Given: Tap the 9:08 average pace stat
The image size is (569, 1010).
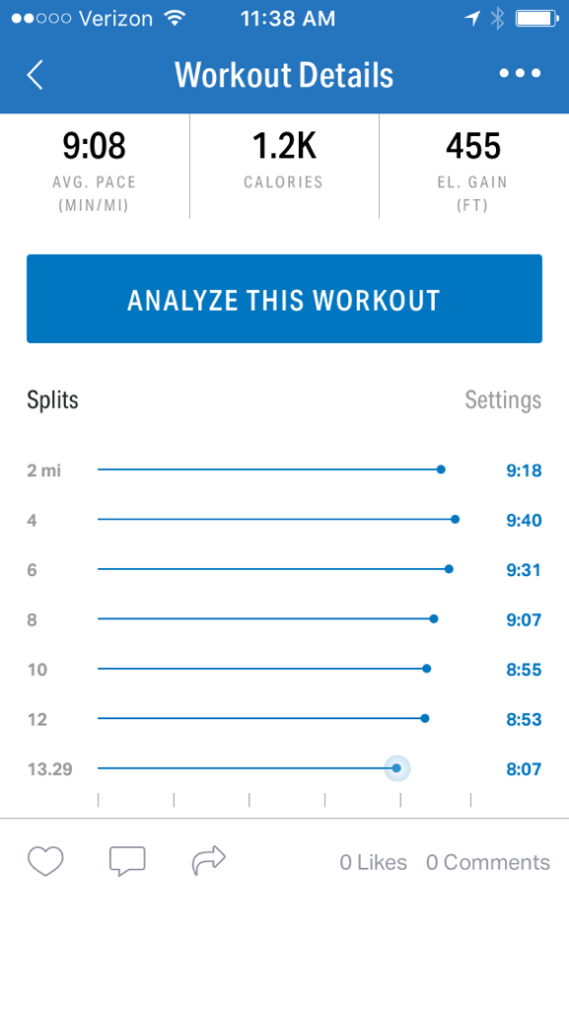Looking at the screenshot, I should click(x=95, y=167).
